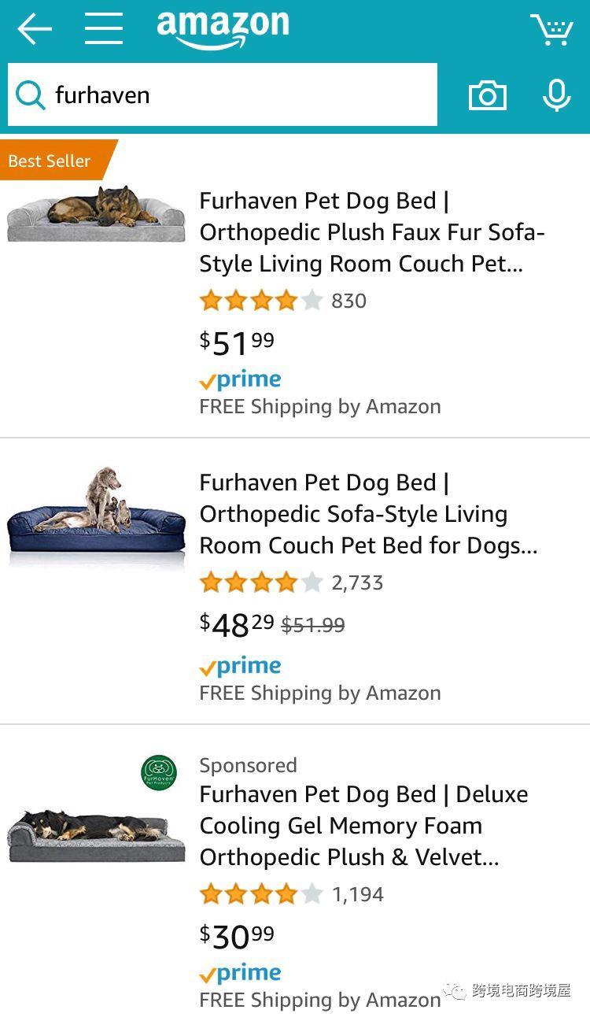Screen dimensions: 590x1017
Task: Open Orthopedic Plush Faux Fur Sofa title
Action: 372,232
